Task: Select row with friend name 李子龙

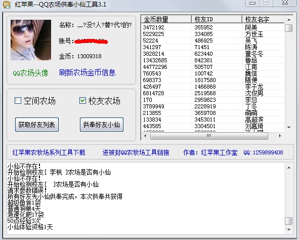Action: (x=213, y=87)
